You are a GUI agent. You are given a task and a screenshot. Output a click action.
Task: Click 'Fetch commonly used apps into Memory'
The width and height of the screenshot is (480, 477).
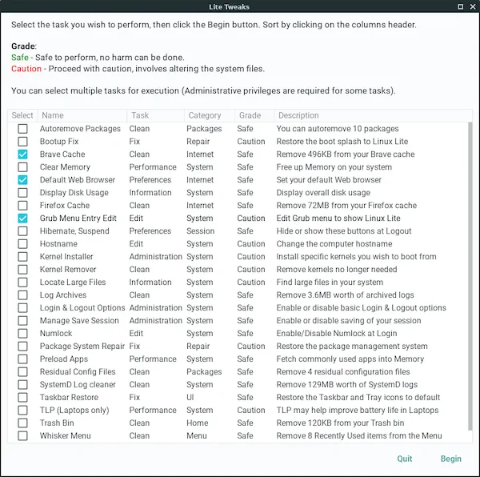coord(350,359)
